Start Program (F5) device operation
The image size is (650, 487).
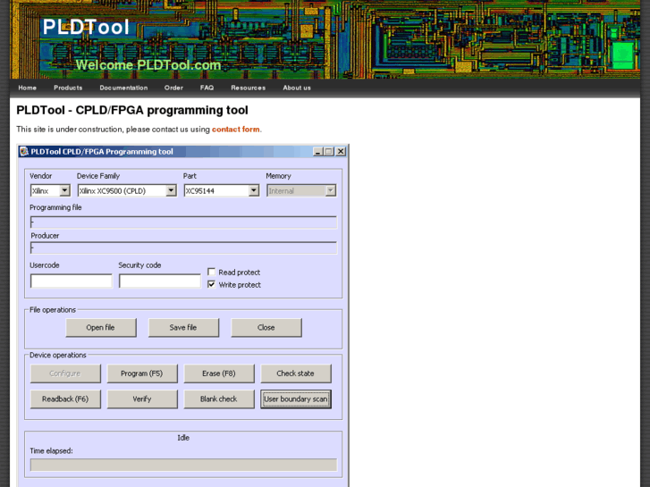(142, 374)
